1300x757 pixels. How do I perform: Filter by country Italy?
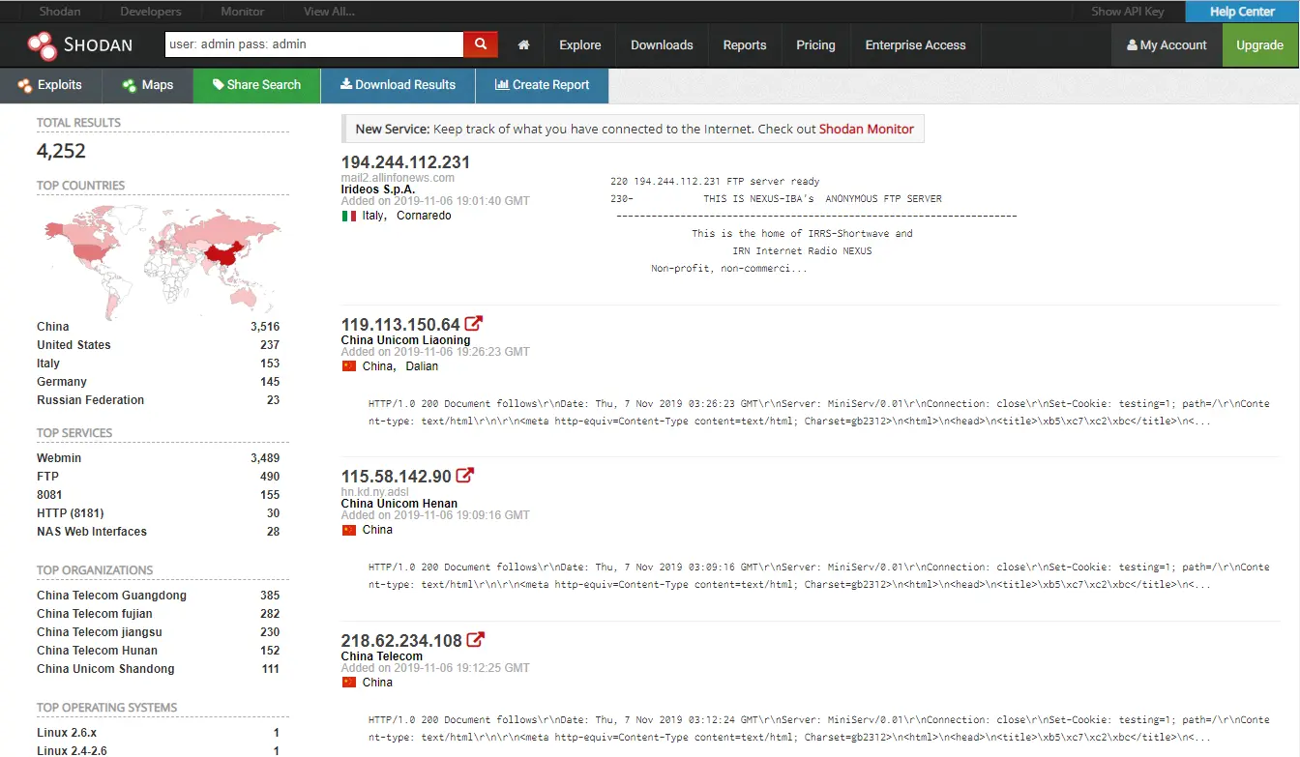[48, 364]
